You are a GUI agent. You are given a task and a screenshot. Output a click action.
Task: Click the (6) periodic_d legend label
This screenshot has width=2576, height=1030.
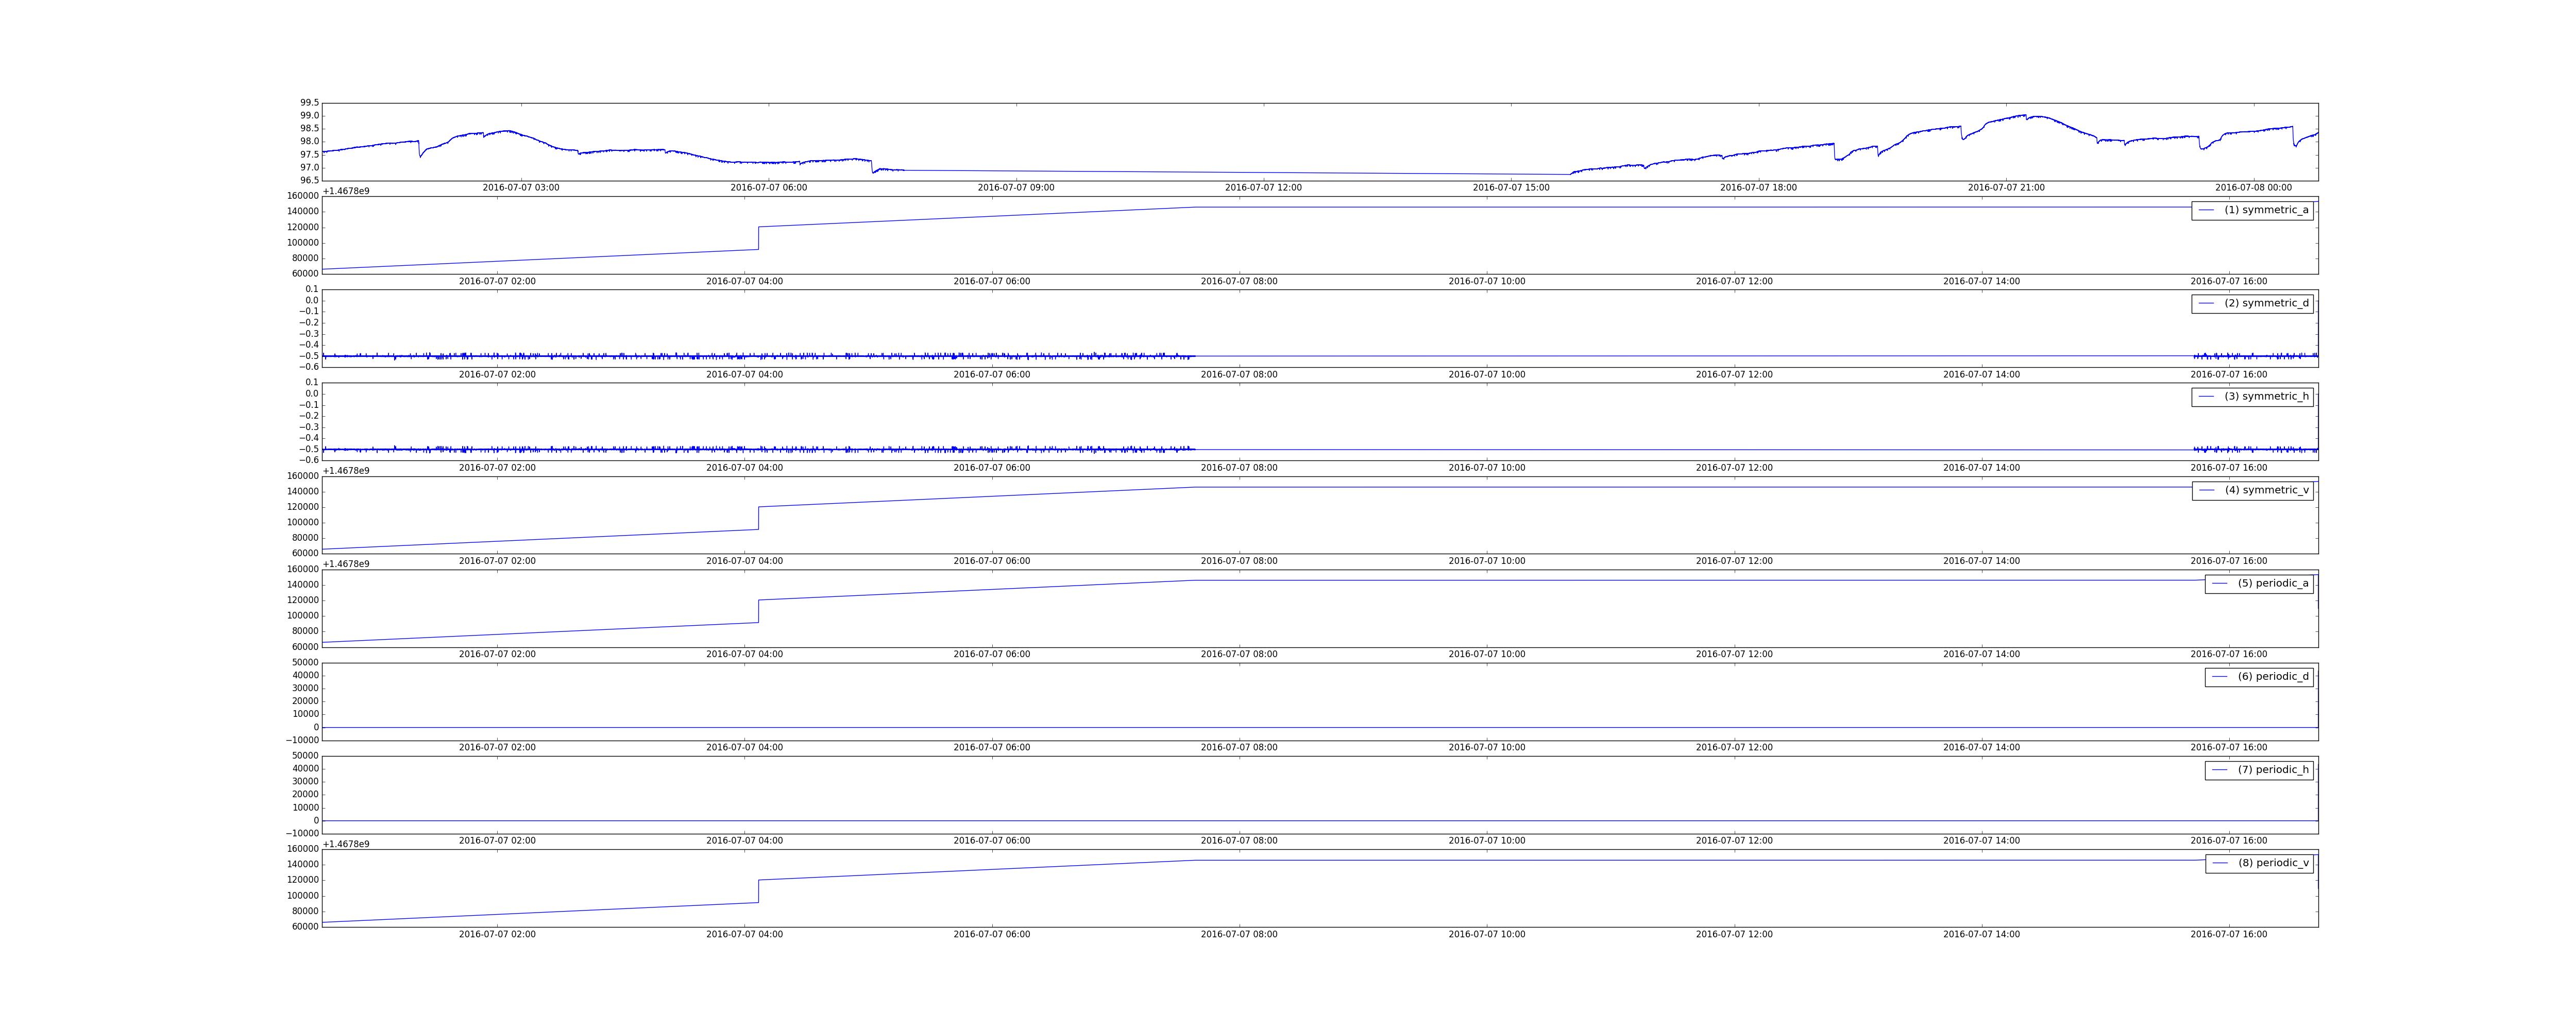(2273, 677)
